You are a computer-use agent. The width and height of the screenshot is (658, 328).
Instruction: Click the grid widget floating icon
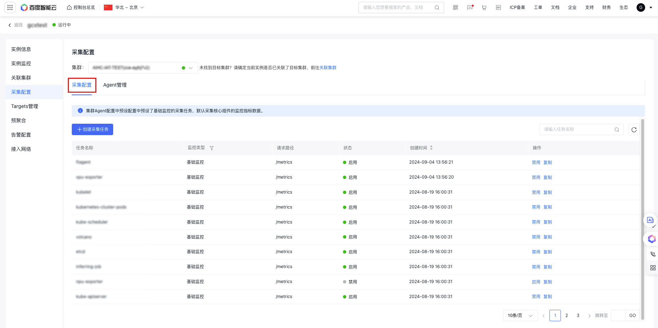653,268
